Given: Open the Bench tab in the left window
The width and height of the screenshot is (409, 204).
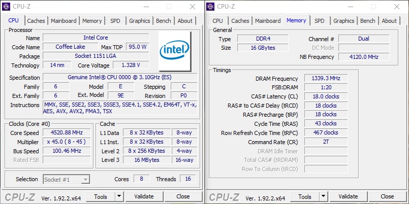Looking at the screenshot, I should click(x=164, y=21).
